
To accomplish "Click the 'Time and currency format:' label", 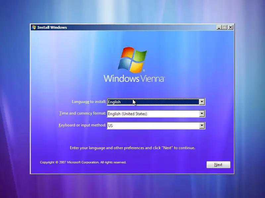I will pos(82,113).
